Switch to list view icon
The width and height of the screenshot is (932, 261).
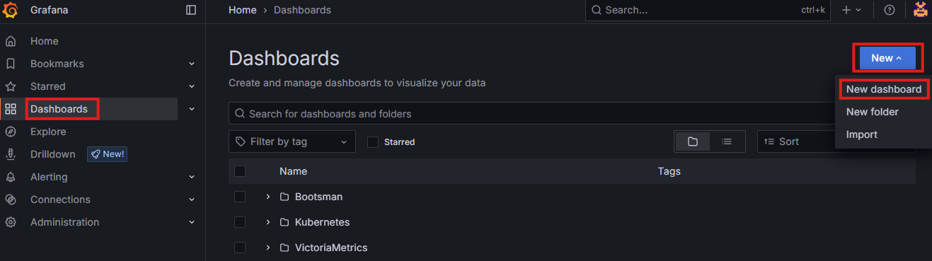pyautogui.click(x=727, y=141)
